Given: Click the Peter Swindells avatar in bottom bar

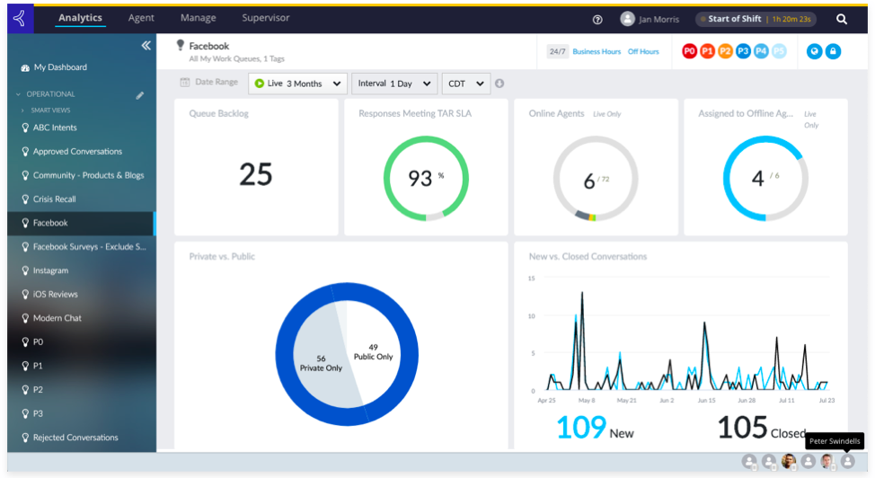Looking at the screenshot, I should coord(848,461).
